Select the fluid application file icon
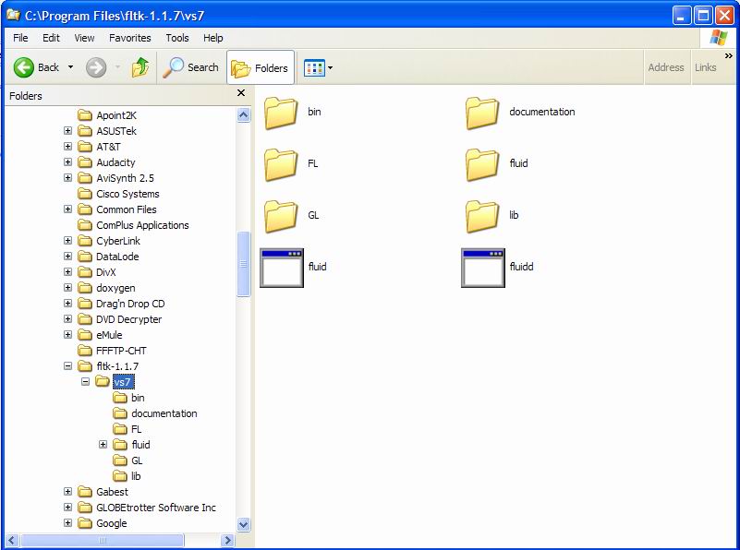 click(282, 268)
